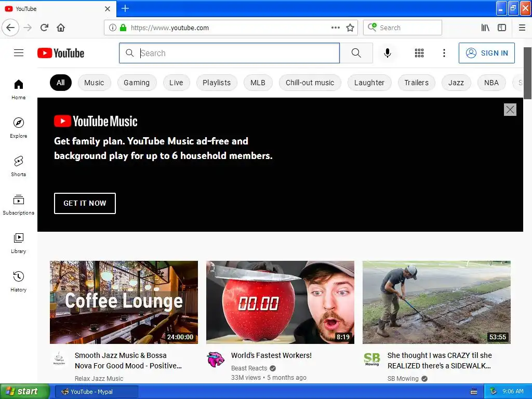Select the Jazz filter chip
532x399 pixels.
pyautogui.click(x=456, y=83)
